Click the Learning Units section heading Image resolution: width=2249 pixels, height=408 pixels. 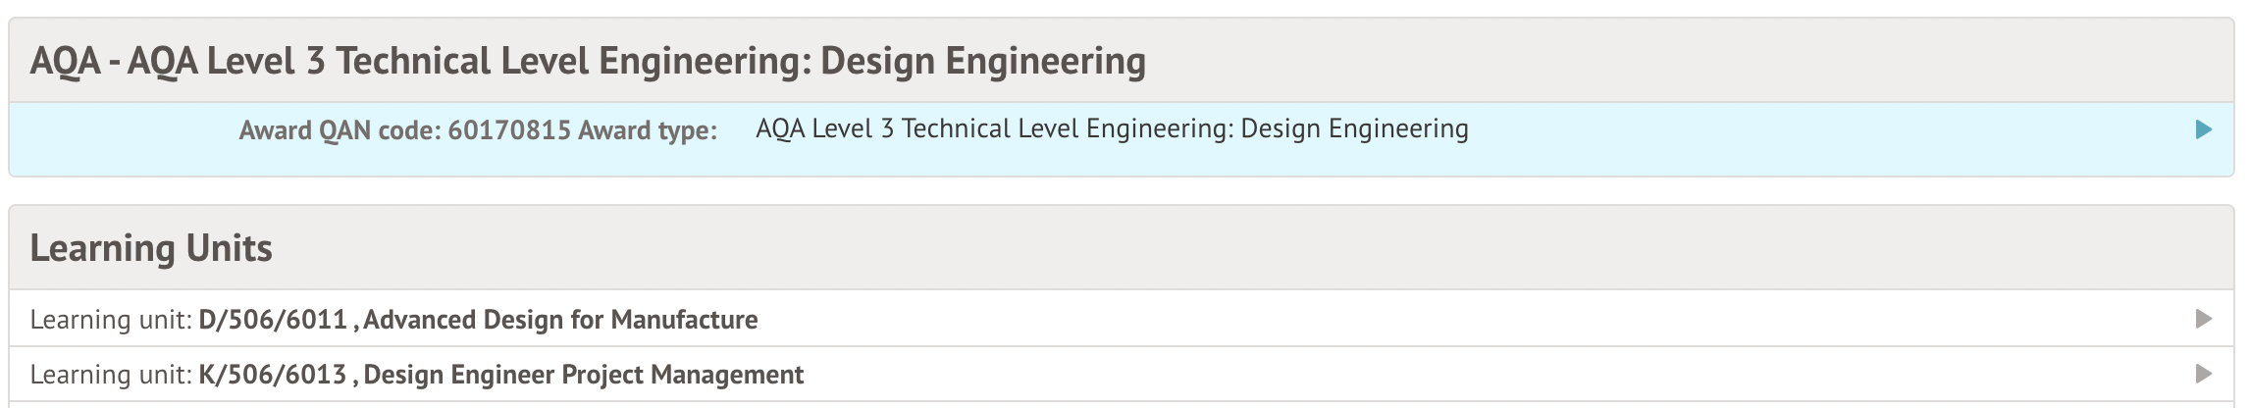click(151, 248)
